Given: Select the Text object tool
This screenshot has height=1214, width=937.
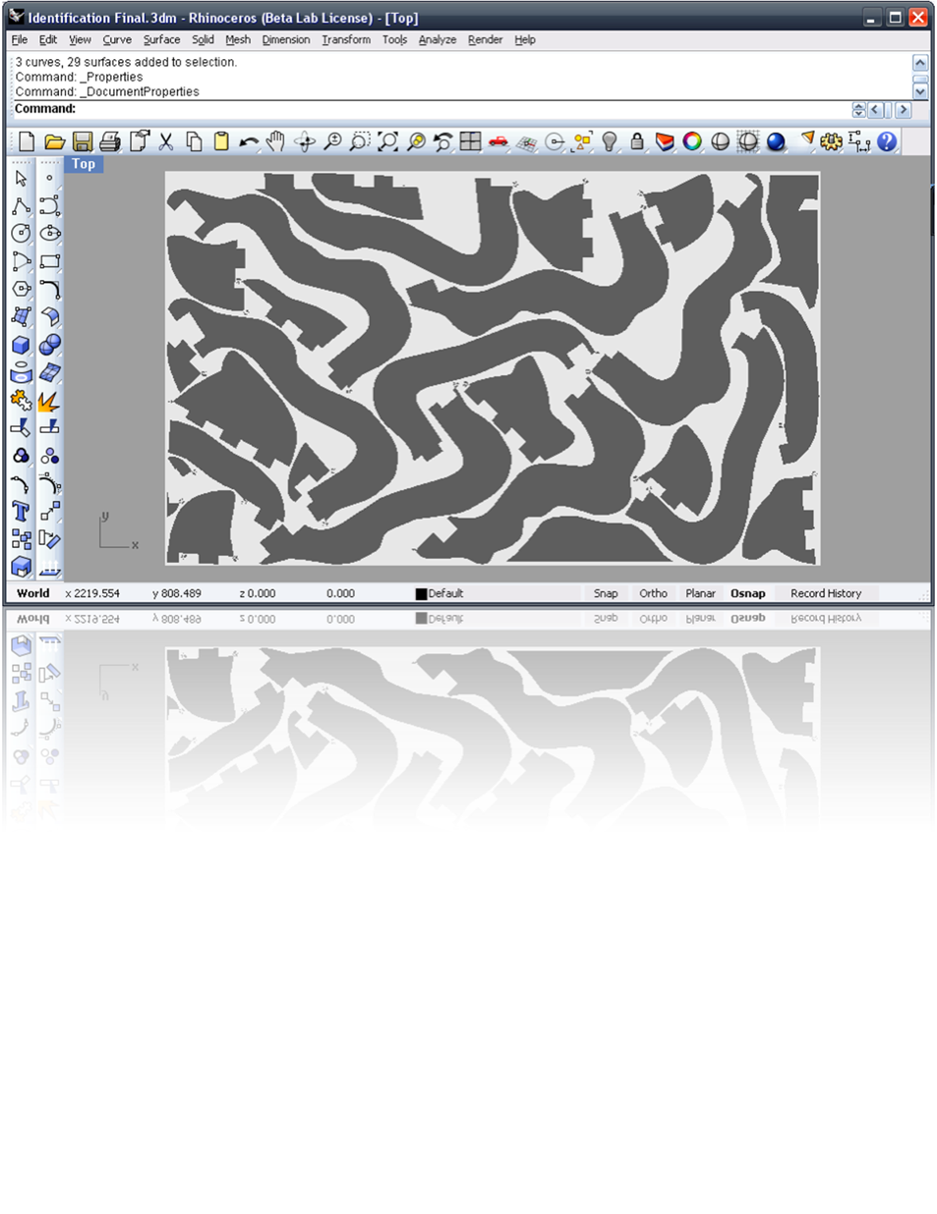Looking at the screenshot, I should pyautogui.click(x=21, y=511).
